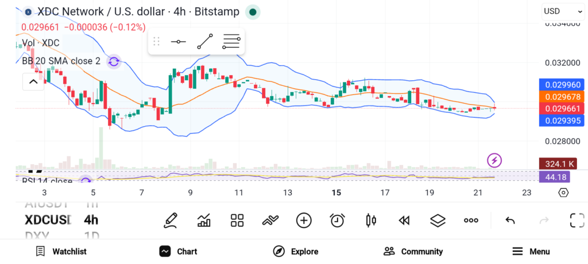The image size is (588, 264).
Task: Open the USD currency dropdown
Action: [x=563, y=11]
